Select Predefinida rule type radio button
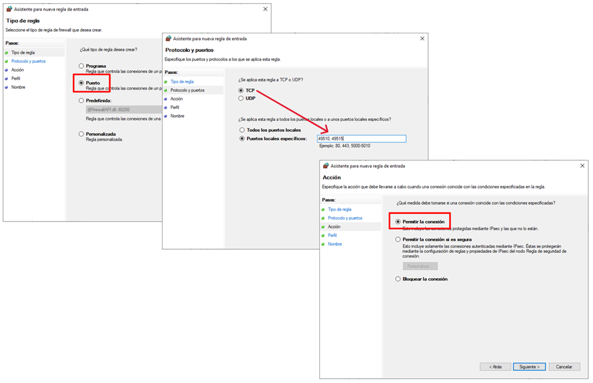Viewport: 593px width, 383px height. pos(81,100)
